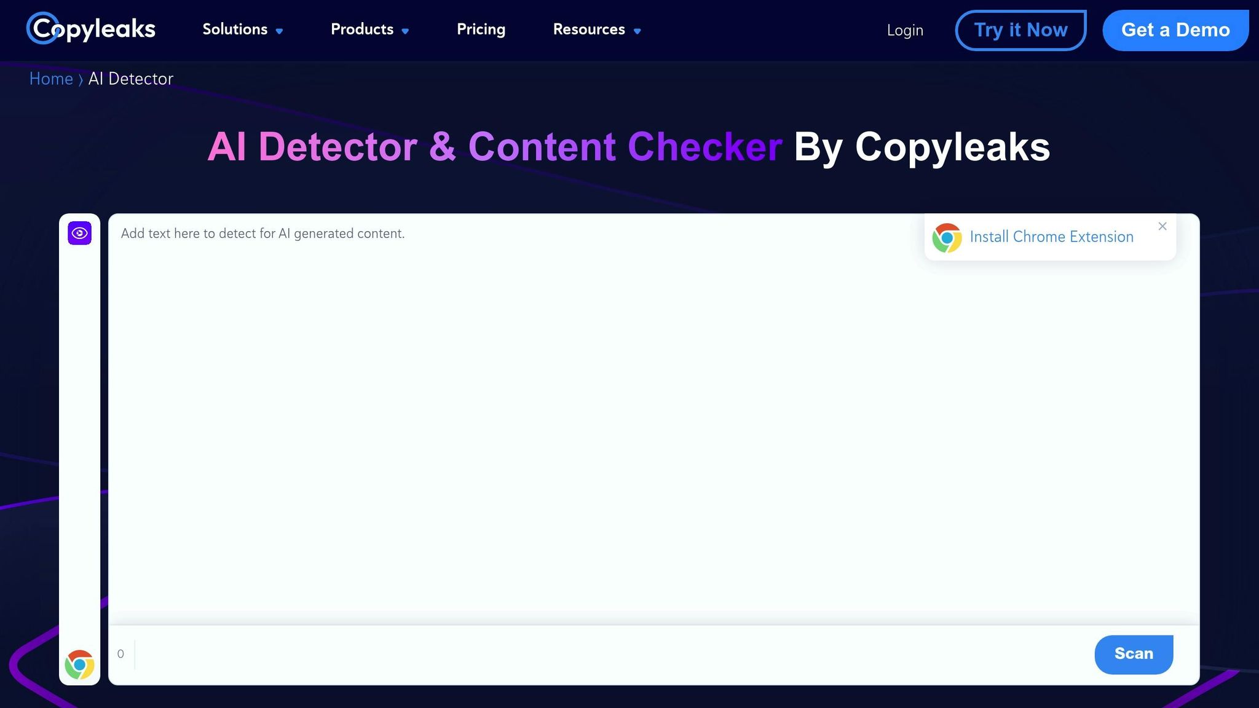1259x708 pixels.
Task: Click the AI Detector & Content Checker heading
Action: pos(628,147)
